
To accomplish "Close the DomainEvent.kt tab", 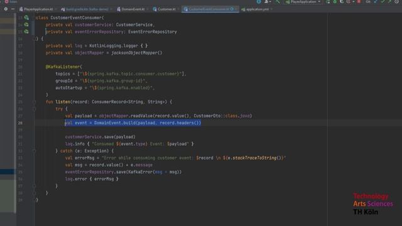I will click(148, 9).
